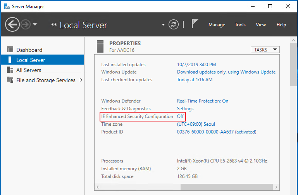Click the Windows Defender label
This screenshot has width=298, height=195.
[x=121, y=101]
